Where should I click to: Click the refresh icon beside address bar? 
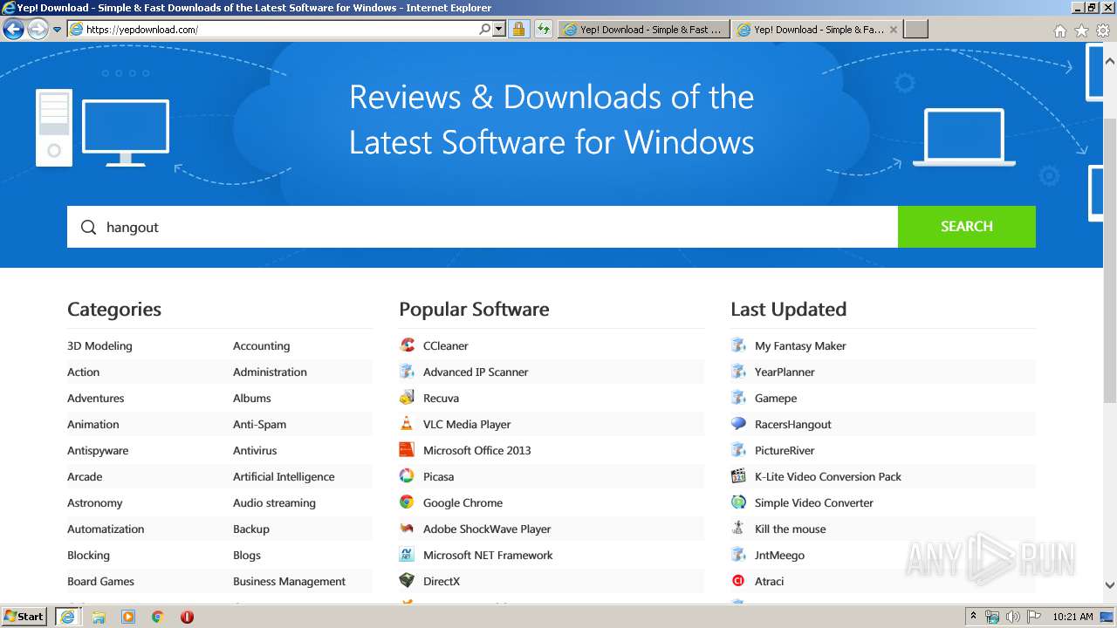pyautogui.click(x=544, y=29)
